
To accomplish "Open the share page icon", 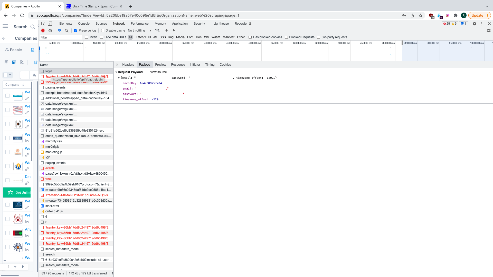I will [x=412, y=15].
